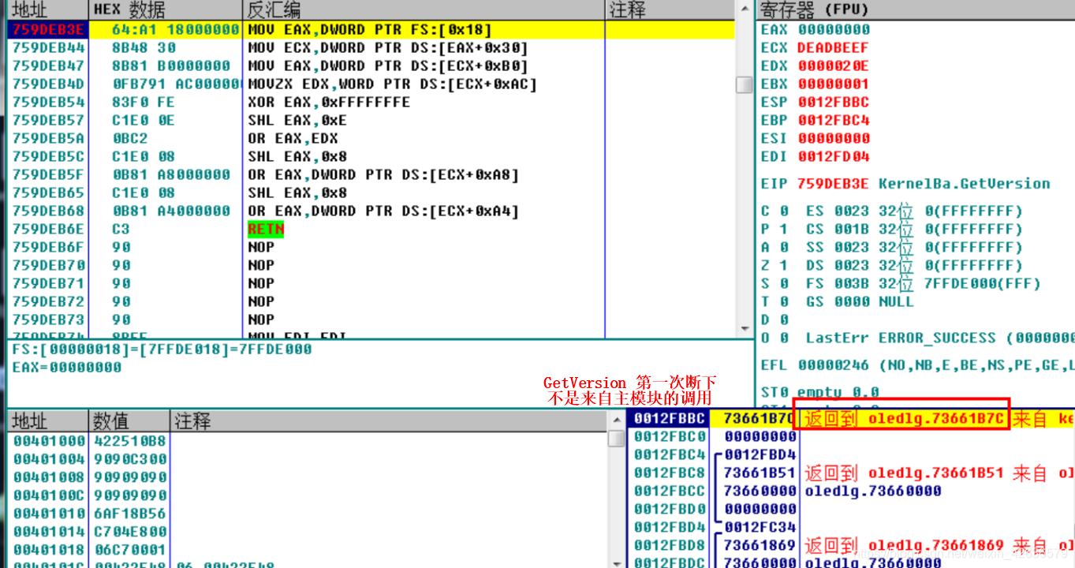The image size is (1075, 568).
Task: Select instruction MOV EAX,DWORD PTR DS:[ECX+0xB0]
Action: tap(387, 66)
